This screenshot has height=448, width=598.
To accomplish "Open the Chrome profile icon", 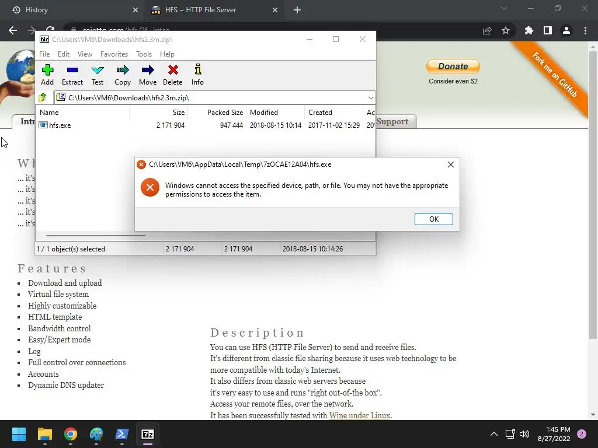I will tap(566, 30).
